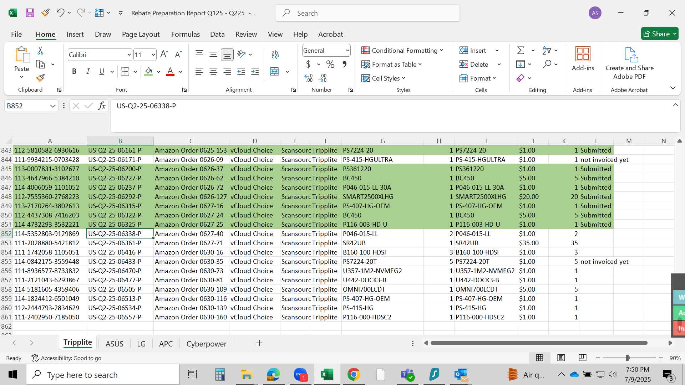Open the Name Box dropdown arrow
Screen dimensions: 685x385
[53, 106]
